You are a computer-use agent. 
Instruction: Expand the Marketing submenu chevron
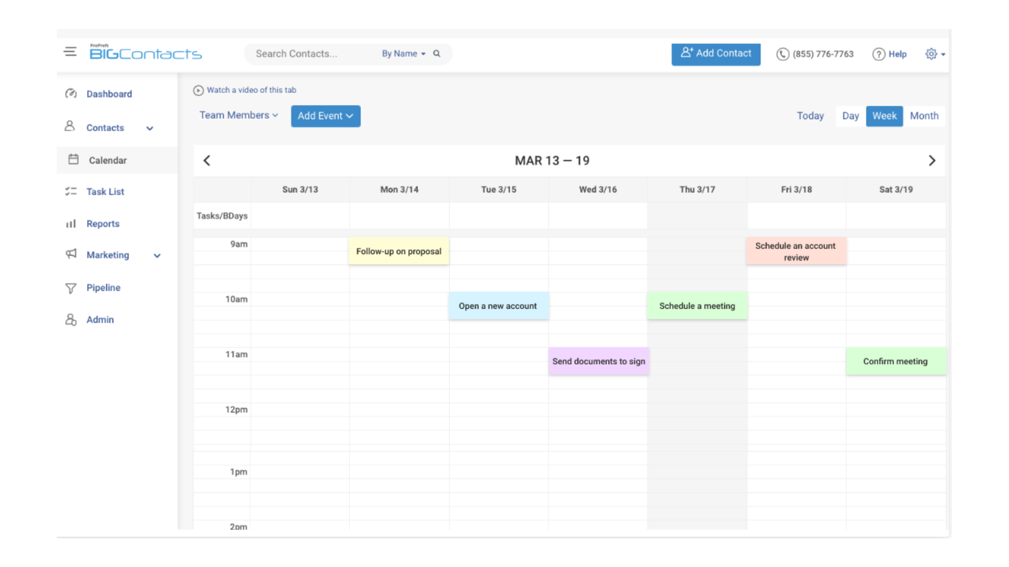(x=157, y=256)
